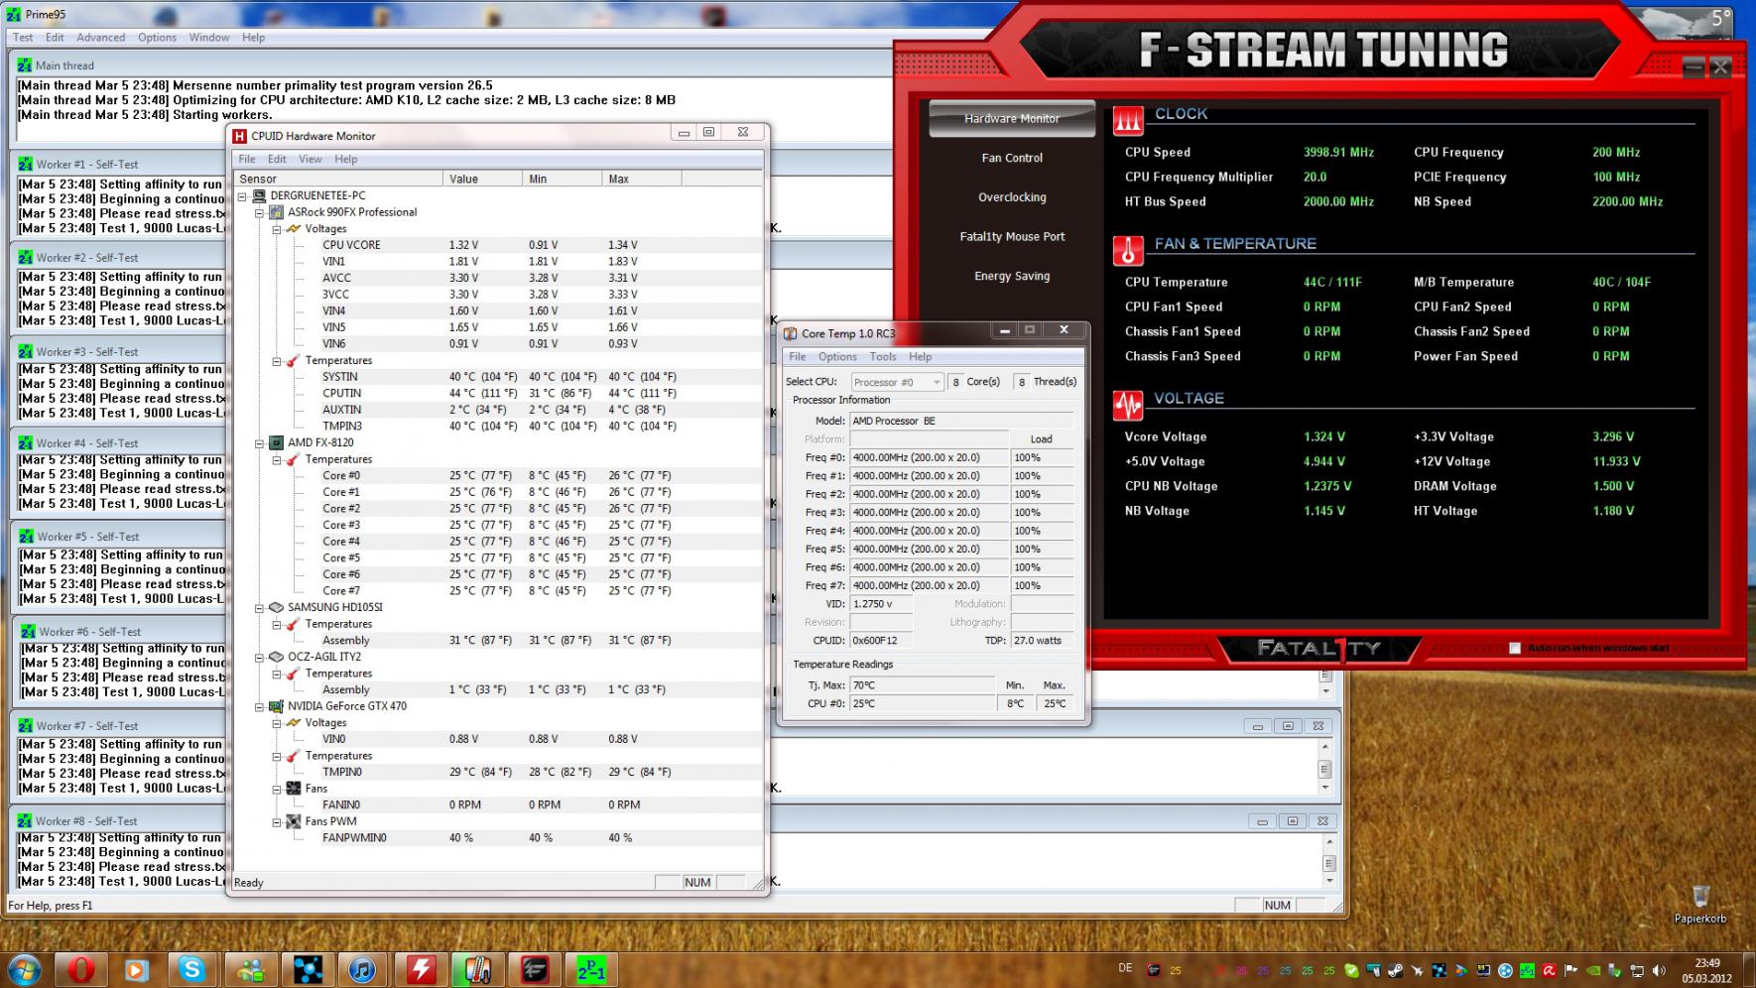1756x988 pixels.
Task: Open the Energy Saving section
Action: [1012, 276]
